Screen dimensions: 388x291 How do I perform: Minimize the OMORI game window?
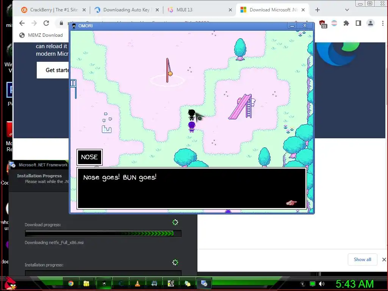pyautogui.click(x=292, y=26)
